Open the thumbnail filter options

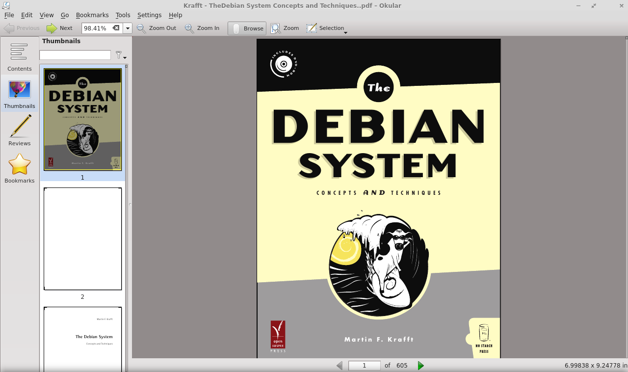[x=120, y=55]
